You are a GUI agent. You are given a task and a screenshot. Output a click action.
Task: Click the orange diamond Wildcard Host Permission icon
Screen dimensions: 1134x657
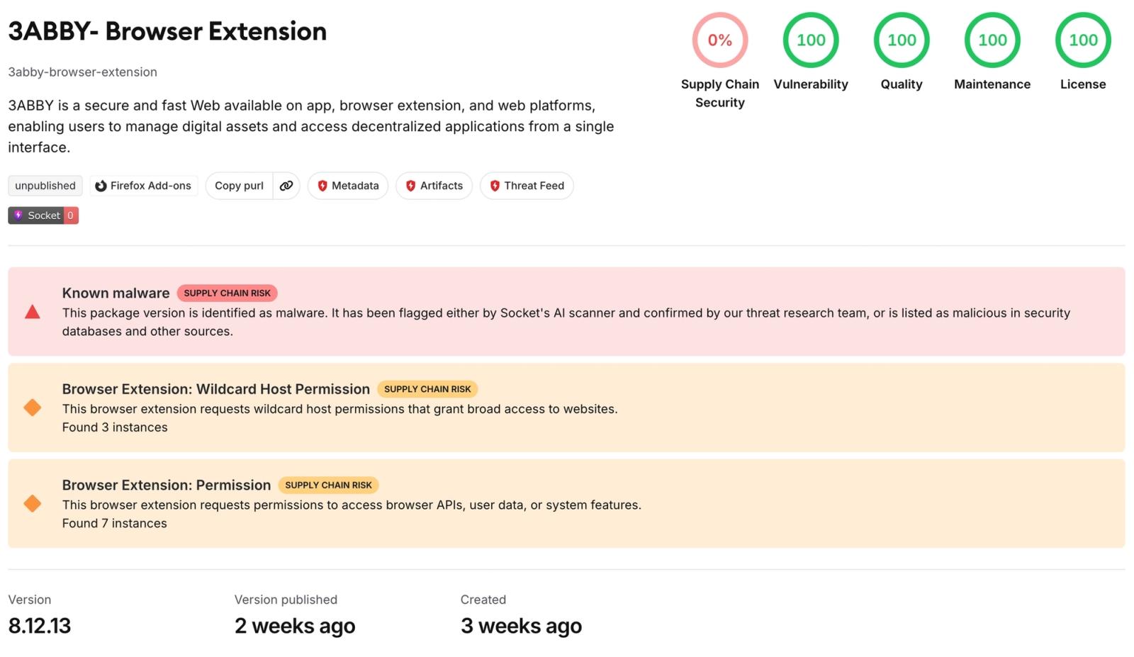coord(33,408)
